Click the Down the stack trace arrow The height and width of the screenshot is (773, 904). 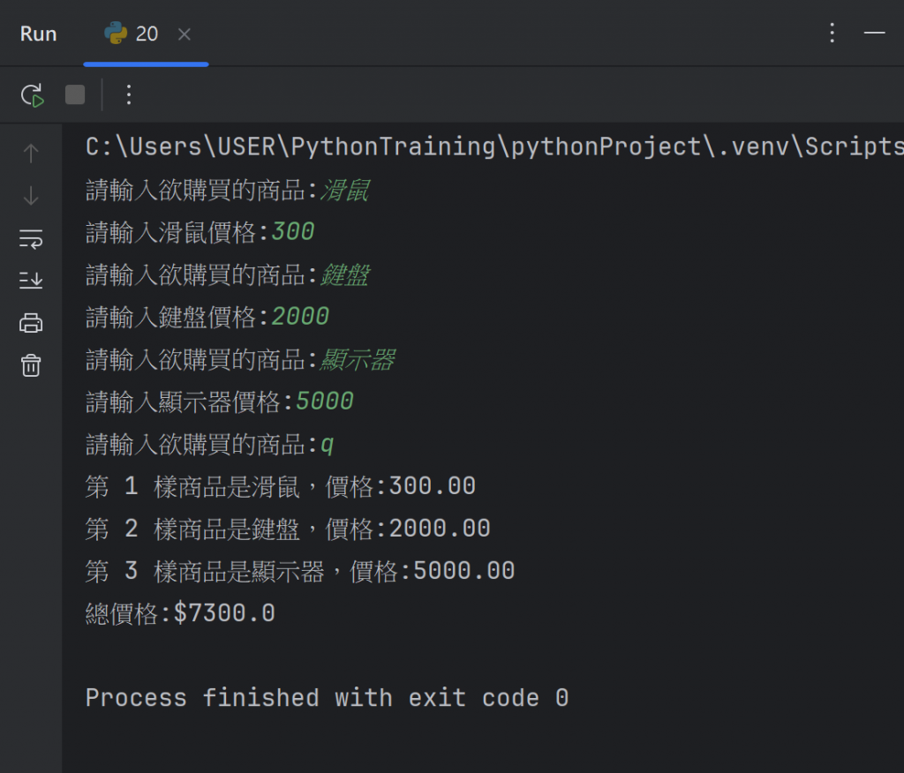click(31, 195)
